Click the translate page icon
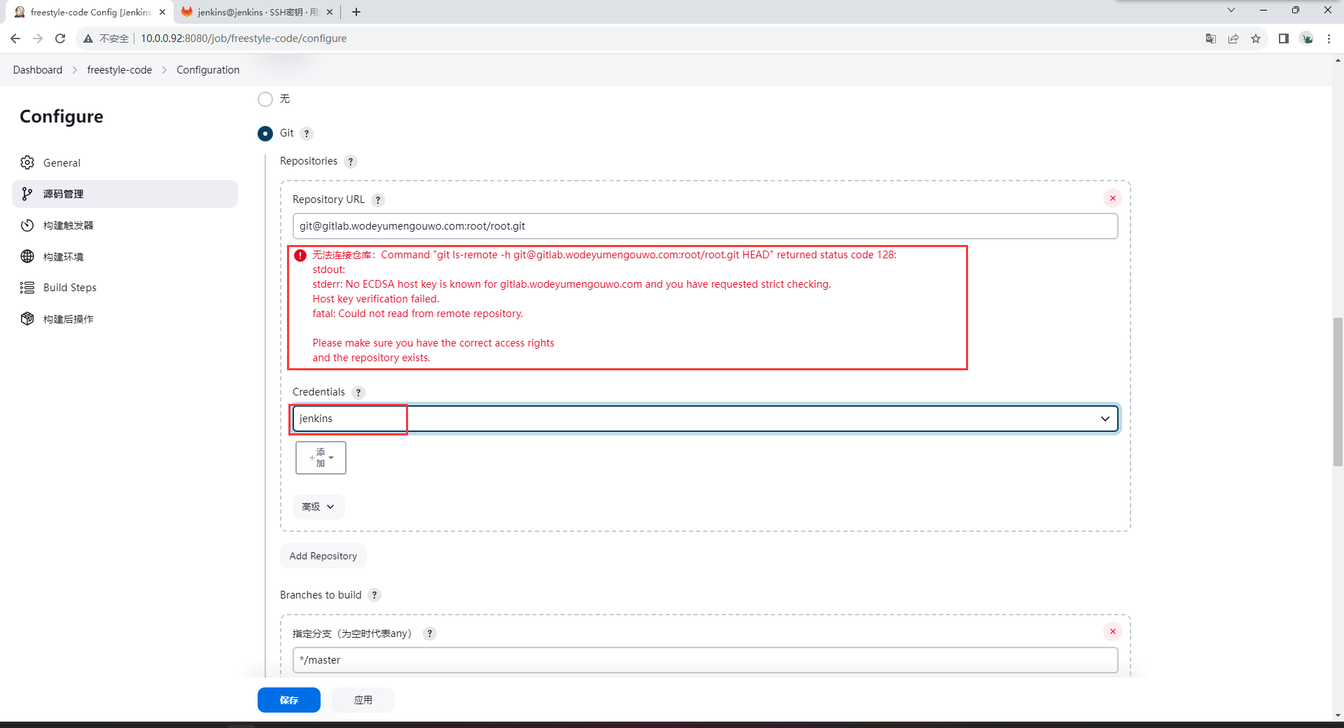The image size is (1344, 728). (1211, 38)
